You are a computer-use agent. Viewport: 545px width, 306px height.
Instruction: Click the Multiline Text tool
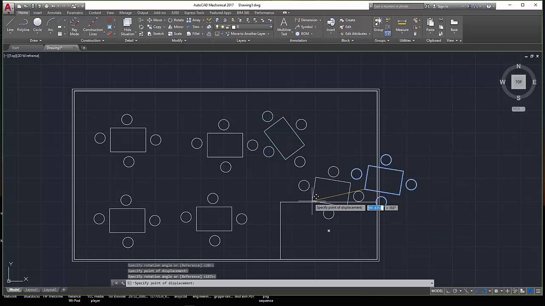pos(284,25)
